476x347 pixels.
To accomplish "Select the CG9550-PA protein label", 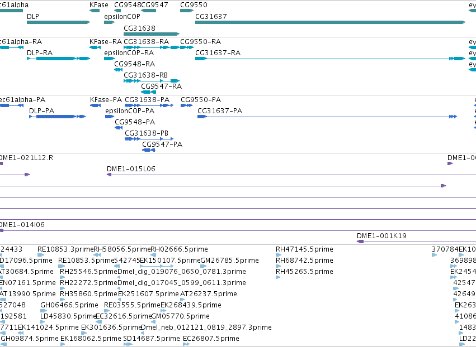I will tap(201, 100).
